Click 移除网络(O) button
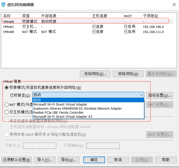This screenshot has height=168, width=179. click(x=128, y=74)
